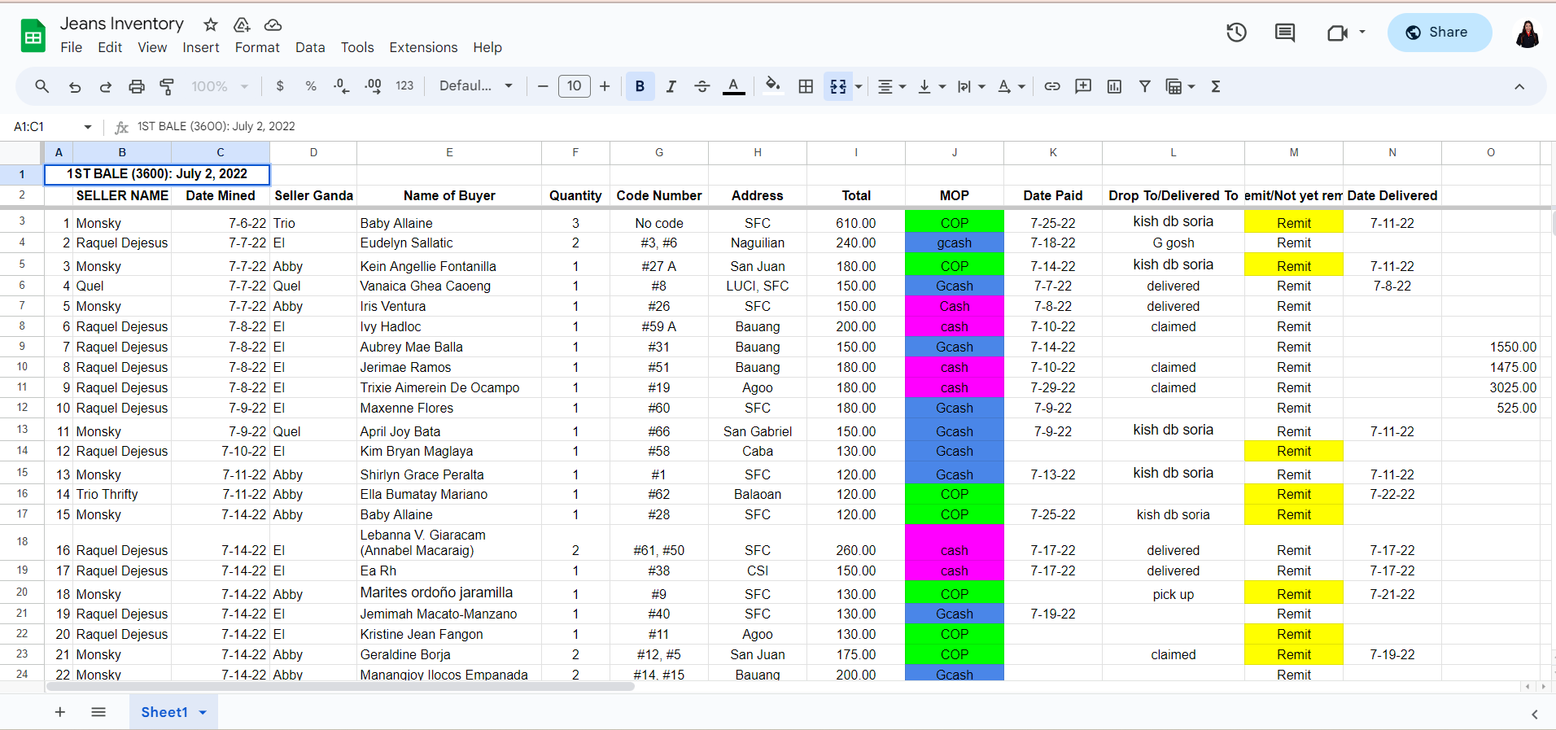Open more number formats 123
This screenshot has height=730, width=1556.
[404, 86]
